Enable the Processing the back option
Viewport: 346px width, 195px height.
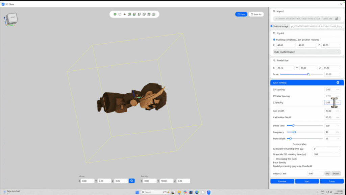tap(274, 159)
